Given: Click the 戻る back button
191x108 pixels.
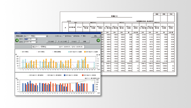Looking at the screenshot, I should coord(95,36).
